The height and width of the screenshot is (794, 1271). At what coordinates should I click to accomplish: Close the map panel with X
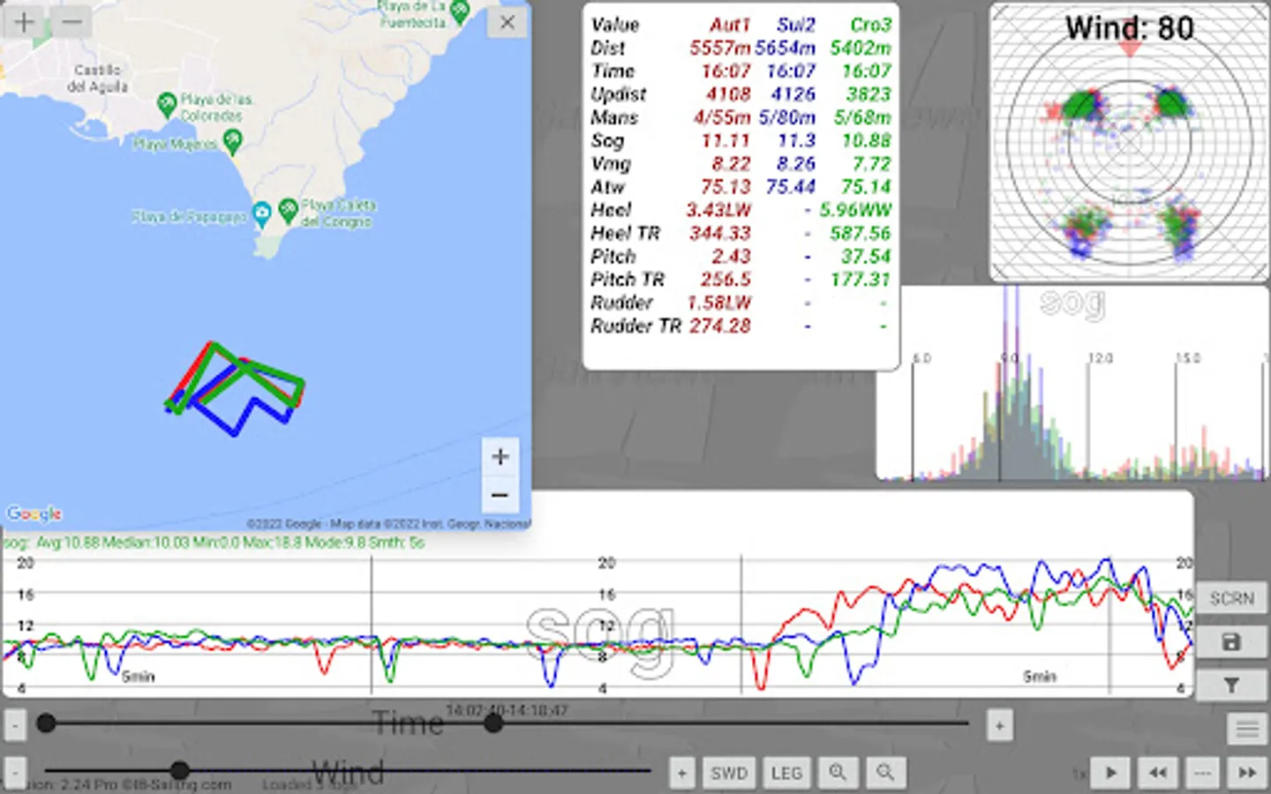(508, 22)
